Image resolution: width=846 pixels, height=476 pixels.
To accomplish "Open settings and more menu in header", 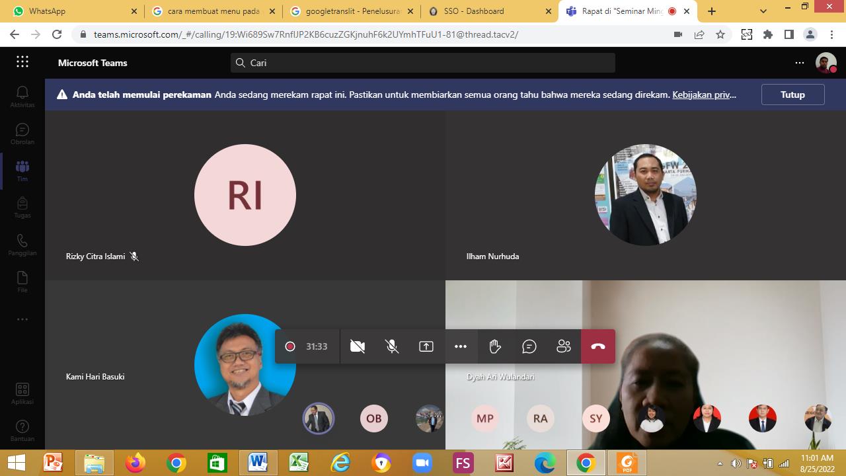I will click(x=800, y=63).
